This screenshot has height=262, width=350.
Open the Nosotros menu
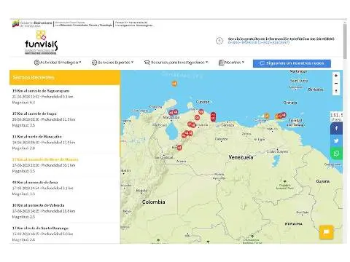pyautogui.click(x=231, y=63)
